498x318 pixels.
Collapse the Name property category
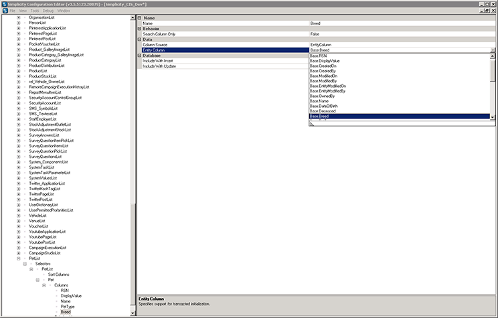139,18
